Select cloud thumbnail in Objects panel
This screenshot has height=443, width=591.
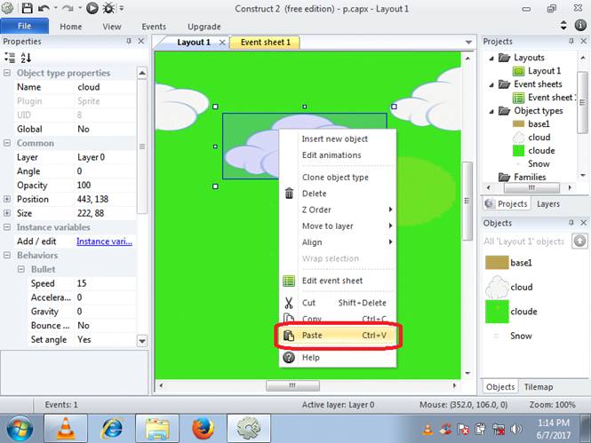497,287
